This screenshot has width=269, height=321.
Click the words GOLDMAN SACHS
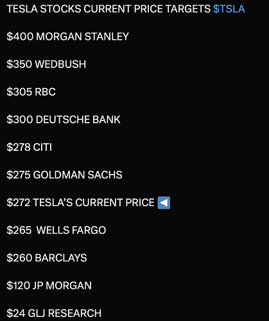[x=78, y=175]
